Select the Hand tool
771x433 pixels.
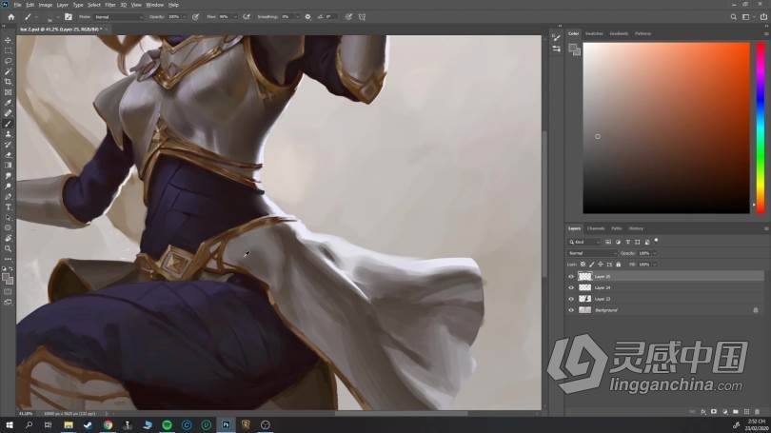(8, 238)
